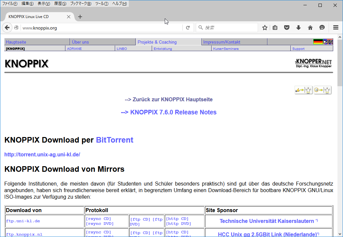Open the Projekte & Coaching tab

[157, 42]
